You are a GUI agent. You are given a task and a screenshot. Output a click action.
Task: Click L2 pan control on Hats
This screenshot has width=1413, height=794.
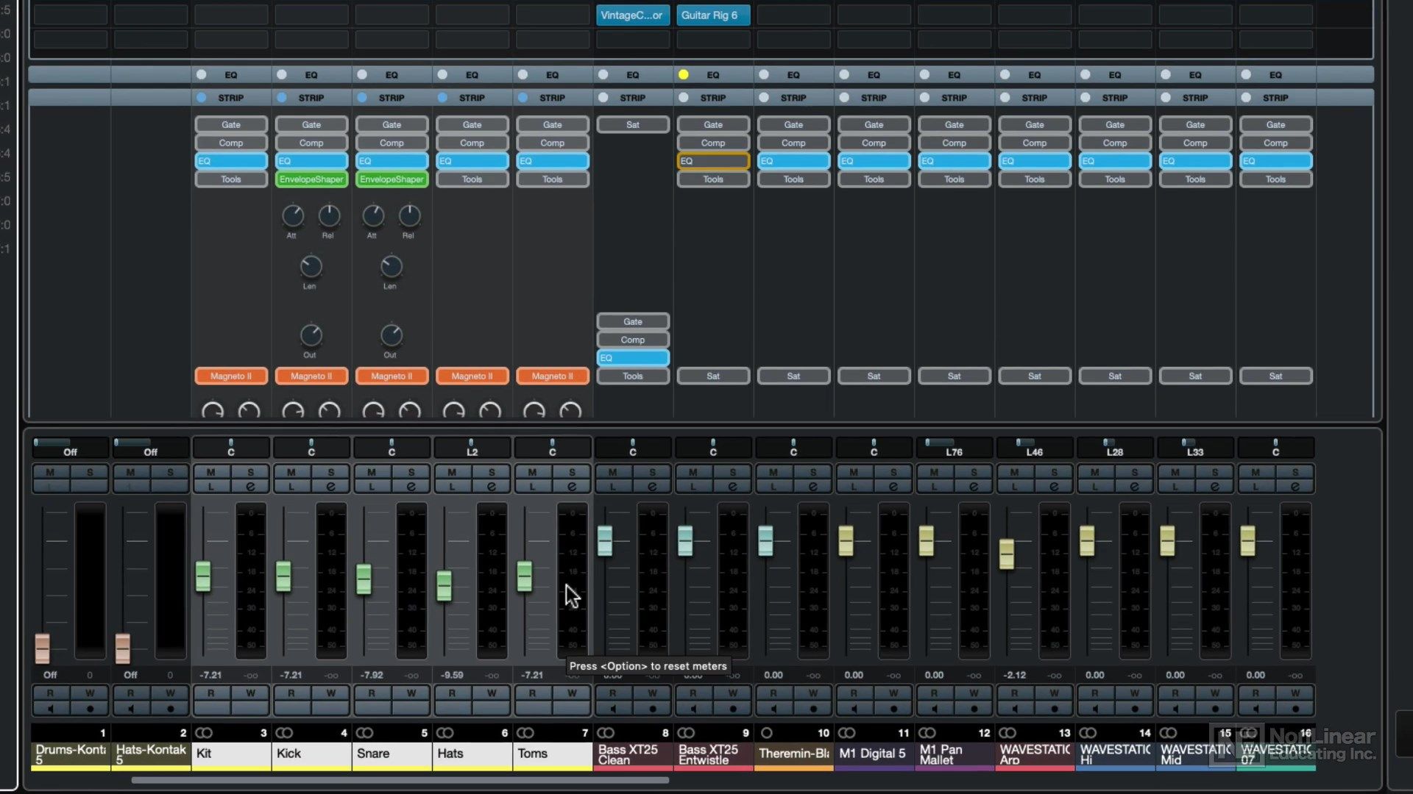(x=472, y=447)
